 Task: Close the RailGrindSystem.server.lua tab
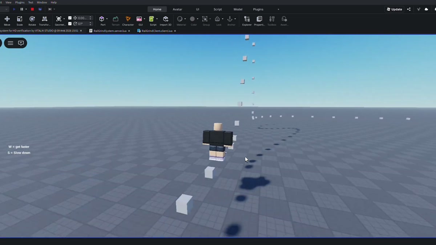(x=129, y=31)
